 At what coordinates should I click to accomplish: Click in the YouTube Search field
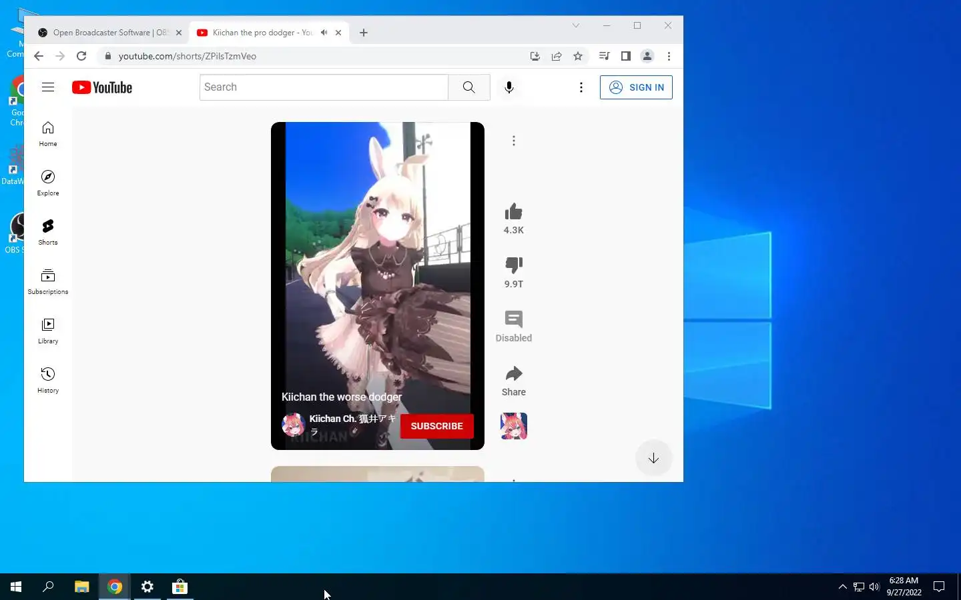(324, 87)
